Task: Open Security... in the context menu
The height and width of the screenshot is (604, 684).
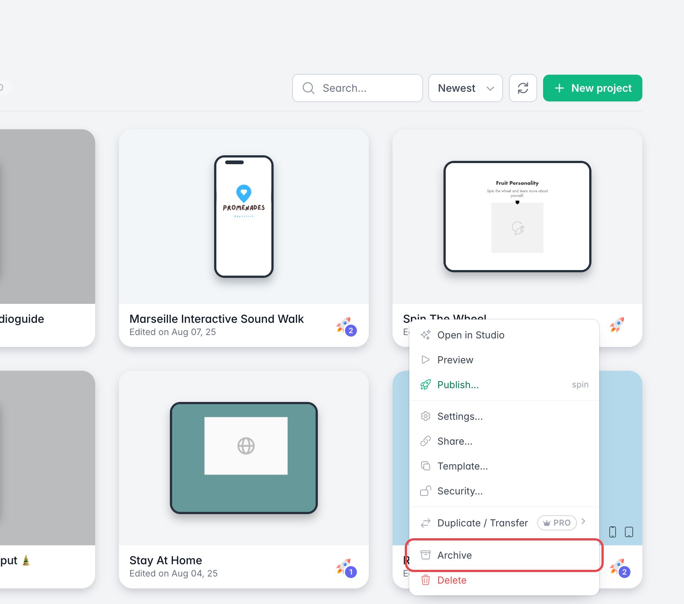Action: (504, 491)
